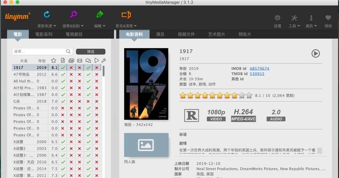
Task: Play the movie 1917 with the circular play button
Action: coord(316,53)
